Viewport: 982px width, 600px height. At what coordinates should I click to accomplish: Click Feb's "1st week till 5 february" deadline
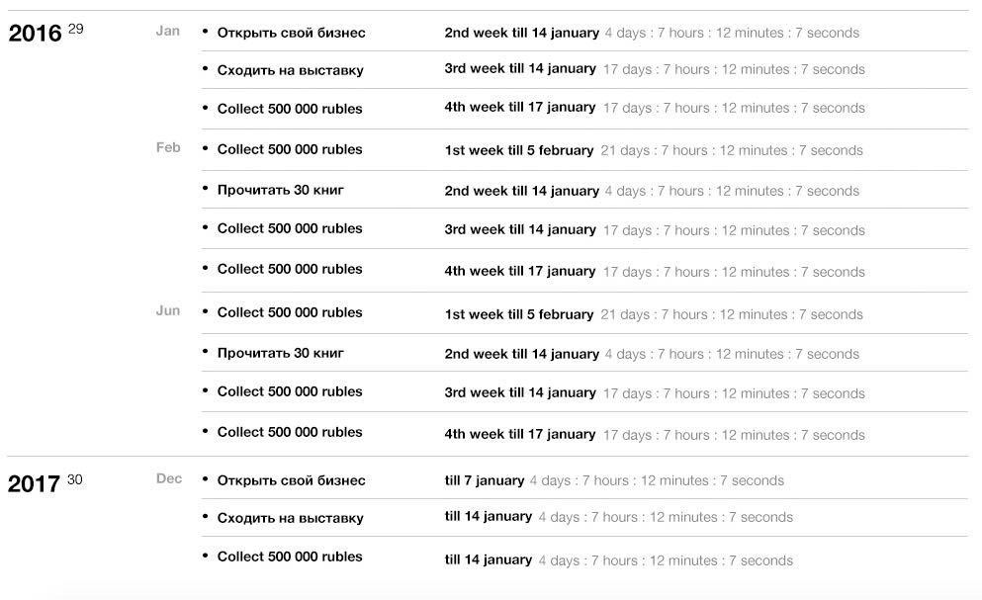click(519, 150)
